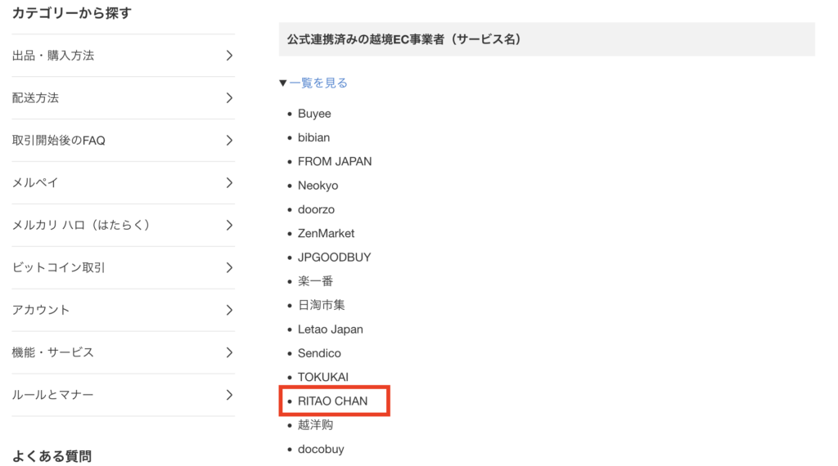This screenshot has height=466, width=838.
Task: Open the 配送方法 category
Action: tap(36, 98)
